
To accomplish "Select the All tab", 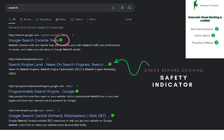I will [x=12, y=20].
